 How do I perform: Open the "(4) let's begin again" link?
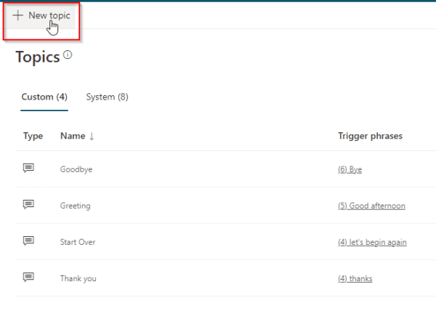[372, 242]
